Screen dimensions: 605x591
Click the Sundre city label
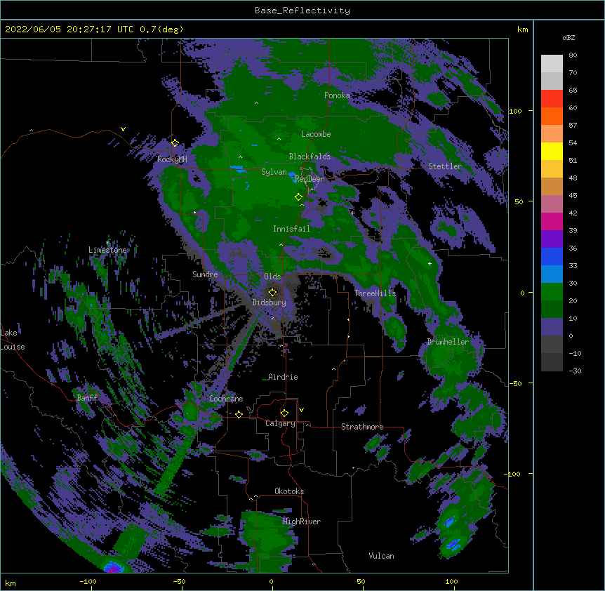[205, 274]
